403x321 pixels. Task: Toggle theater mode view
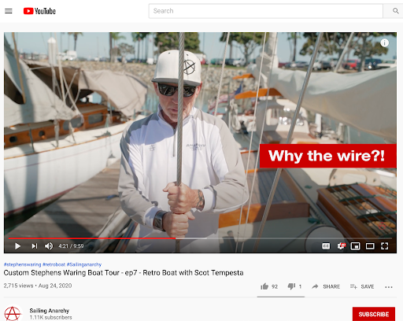coord(370,246)
